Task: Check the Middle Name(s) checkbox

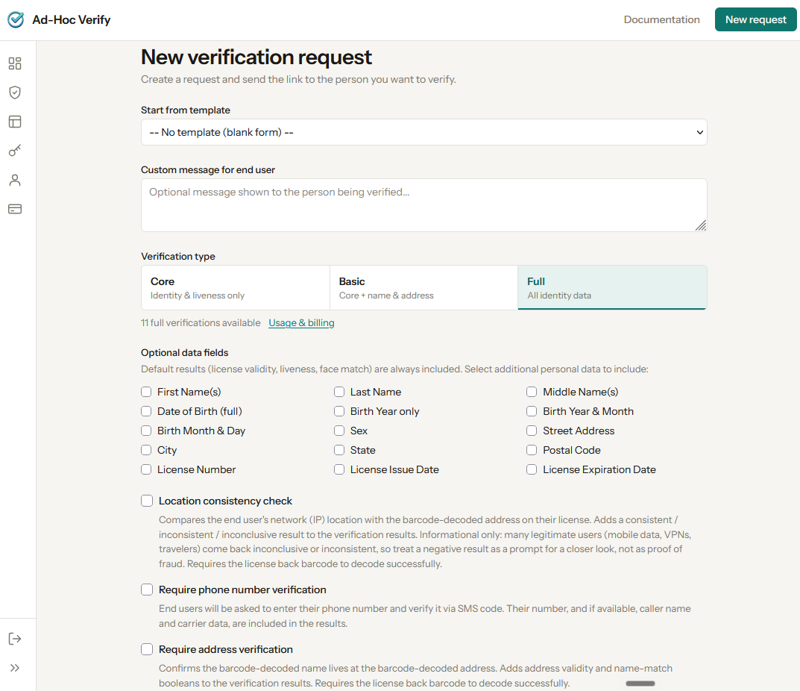Action: [532, 392]
